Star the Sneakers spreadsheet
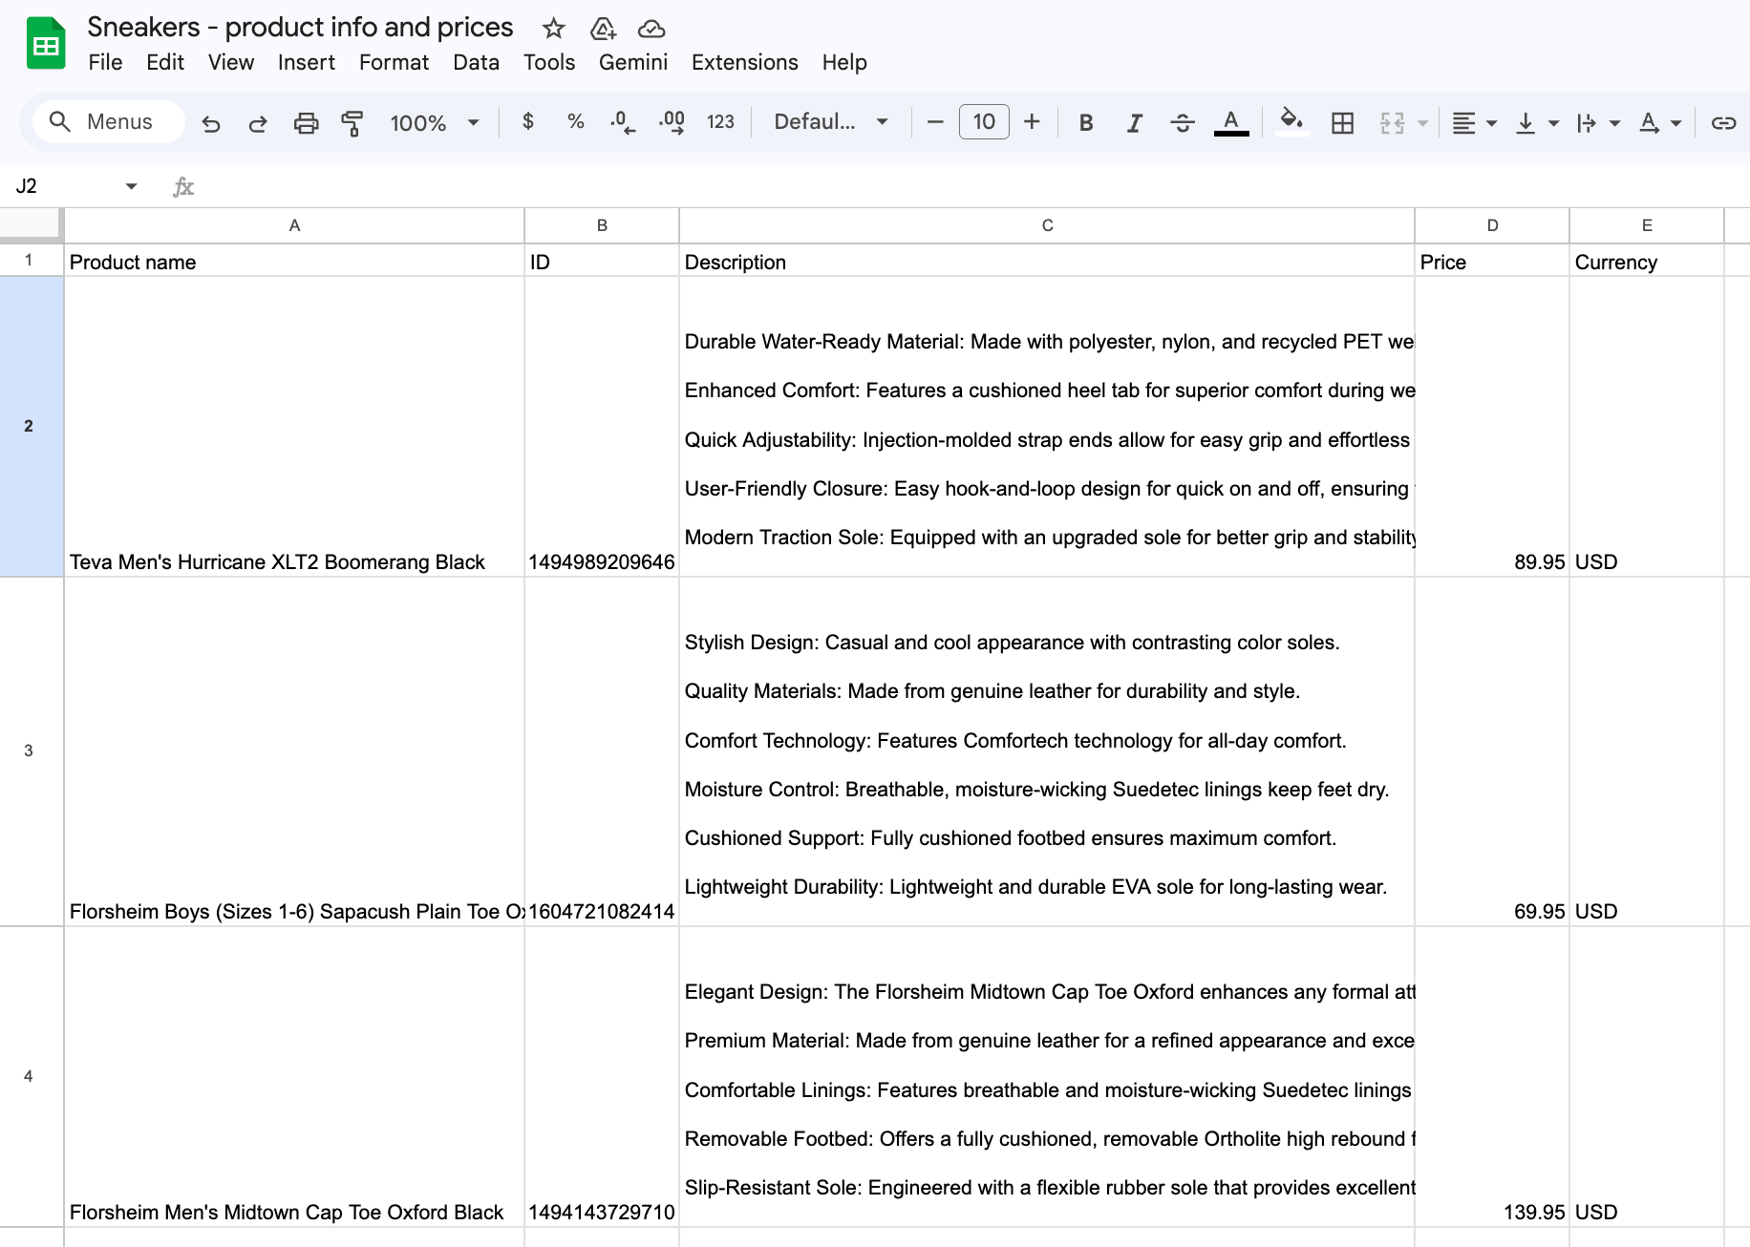1750x1247 pixels. coord(553,28)
